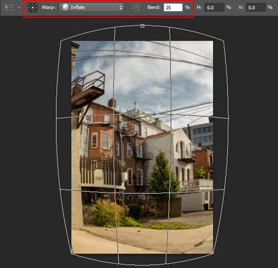Open the tool preset picker arrow
Viewport: 278px width, 268px height.
19,7
